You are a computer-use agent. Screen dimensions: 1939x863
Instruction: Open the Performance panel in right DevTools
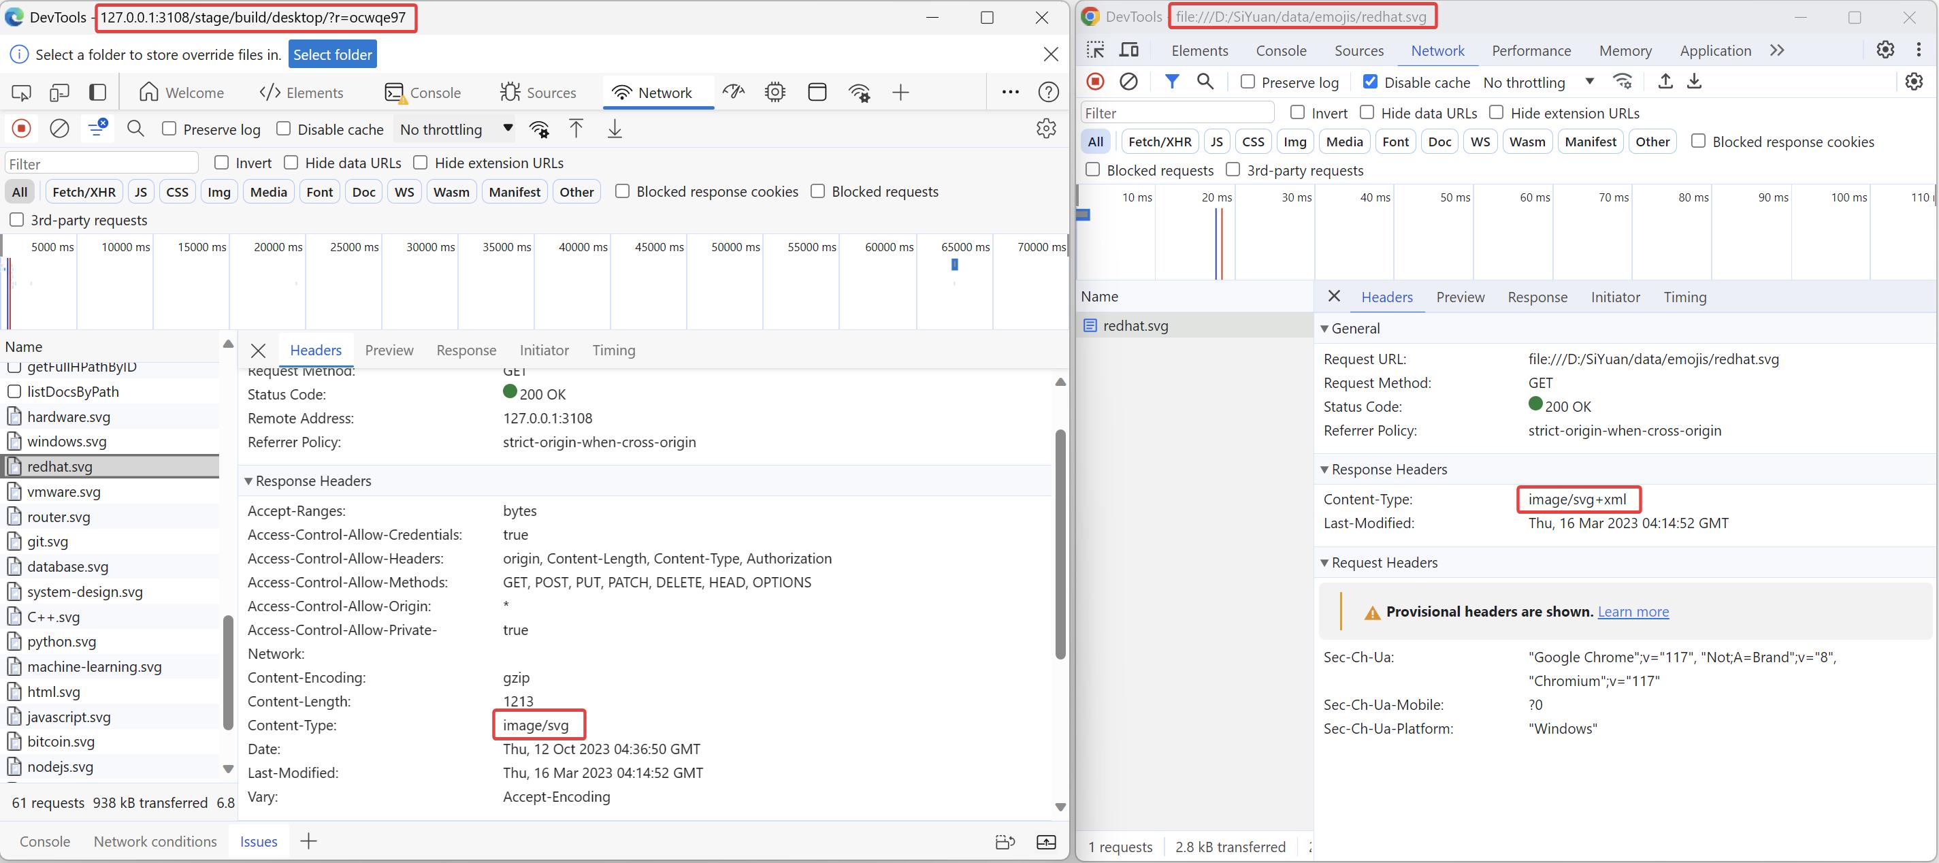[x=1530, y=50]
